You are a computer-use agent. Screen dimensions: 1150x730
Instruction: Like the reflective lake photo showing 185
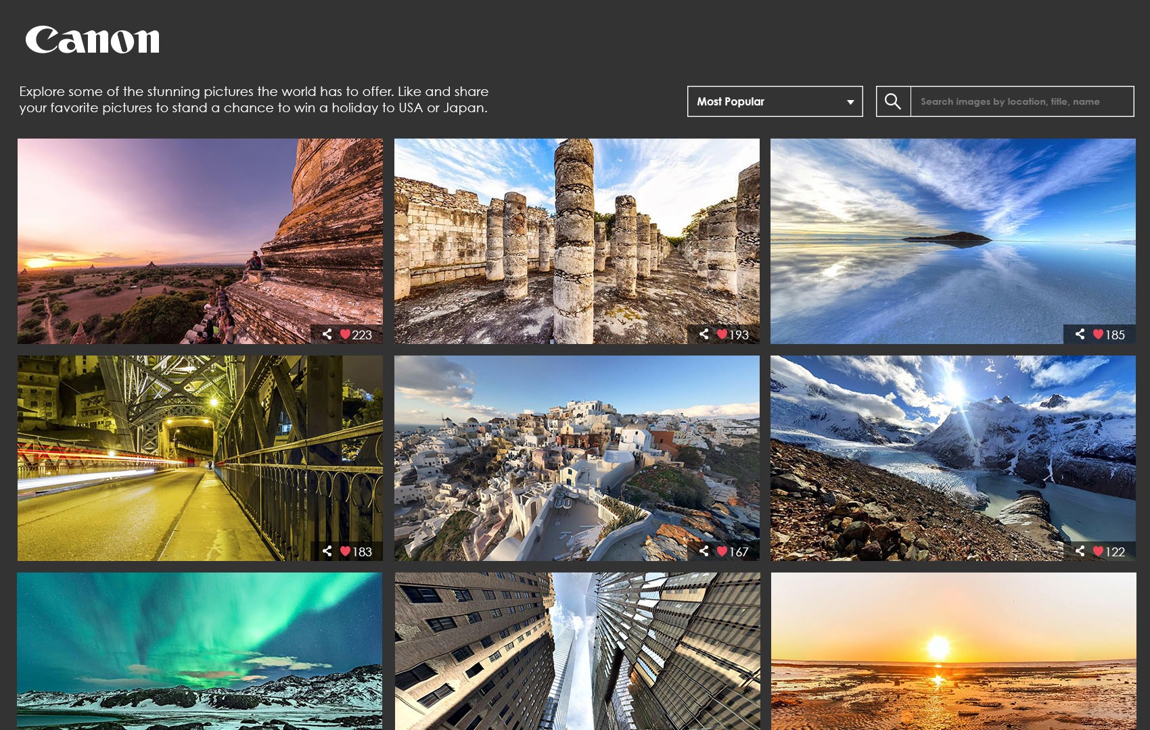click(x=1098, y=334)
